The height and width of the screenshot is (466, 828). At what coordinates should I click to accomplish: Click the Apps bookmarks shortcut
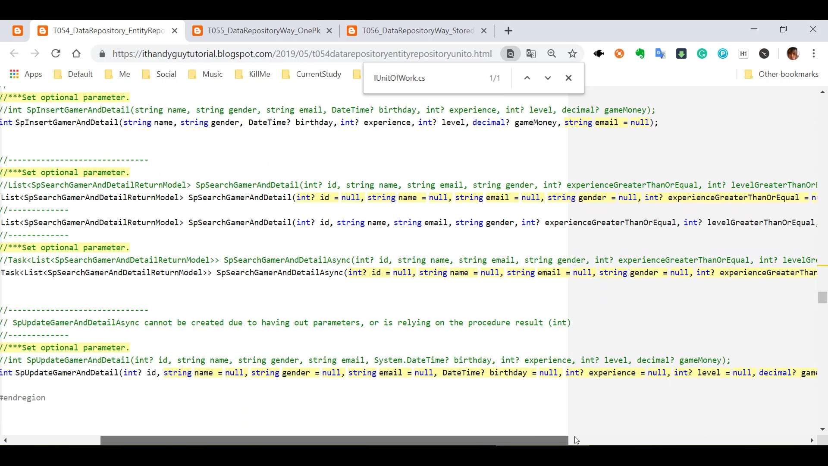click(x=26, y=74)
